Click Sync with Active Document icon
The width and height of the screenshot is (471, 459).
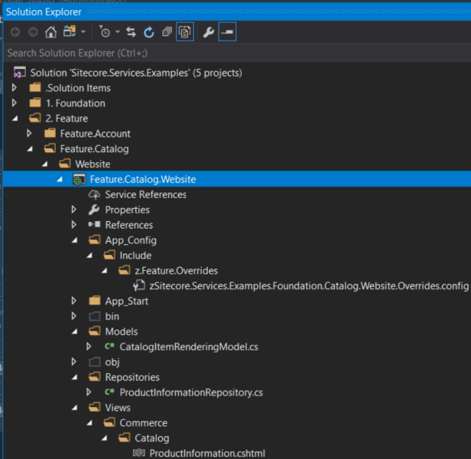tap(131, 32)
